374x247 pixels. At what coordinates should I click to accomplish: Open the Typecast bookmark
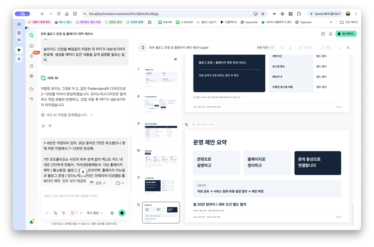[304, 22]
